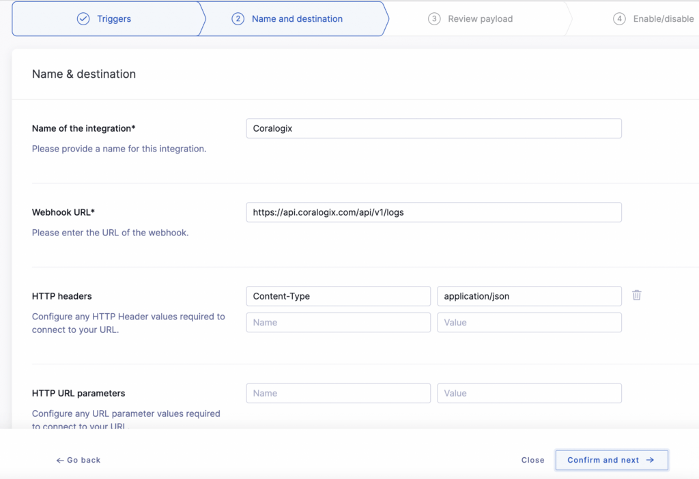Select the 'Name & destination' section heading

click(x=84, y=74)
